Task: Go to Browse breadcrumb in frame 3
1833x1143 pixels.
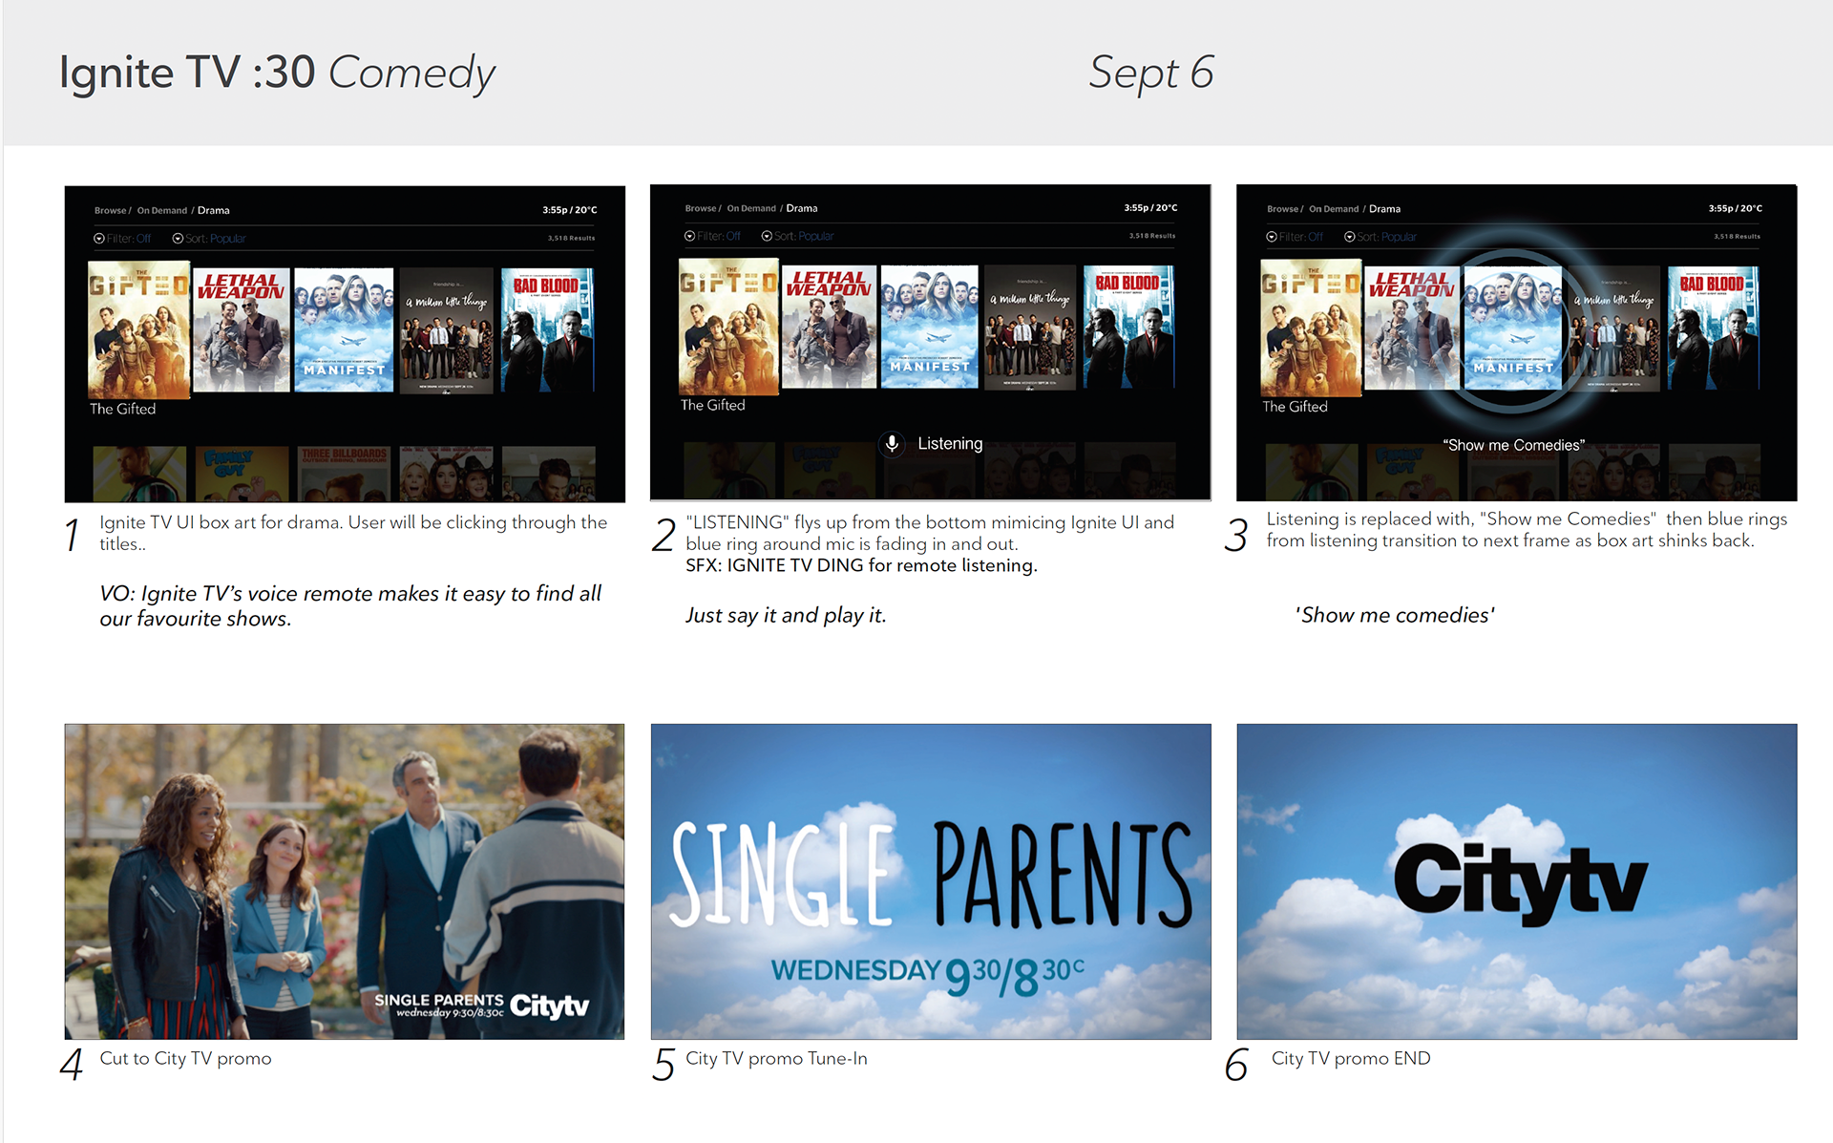Action: pos(1283,209)
